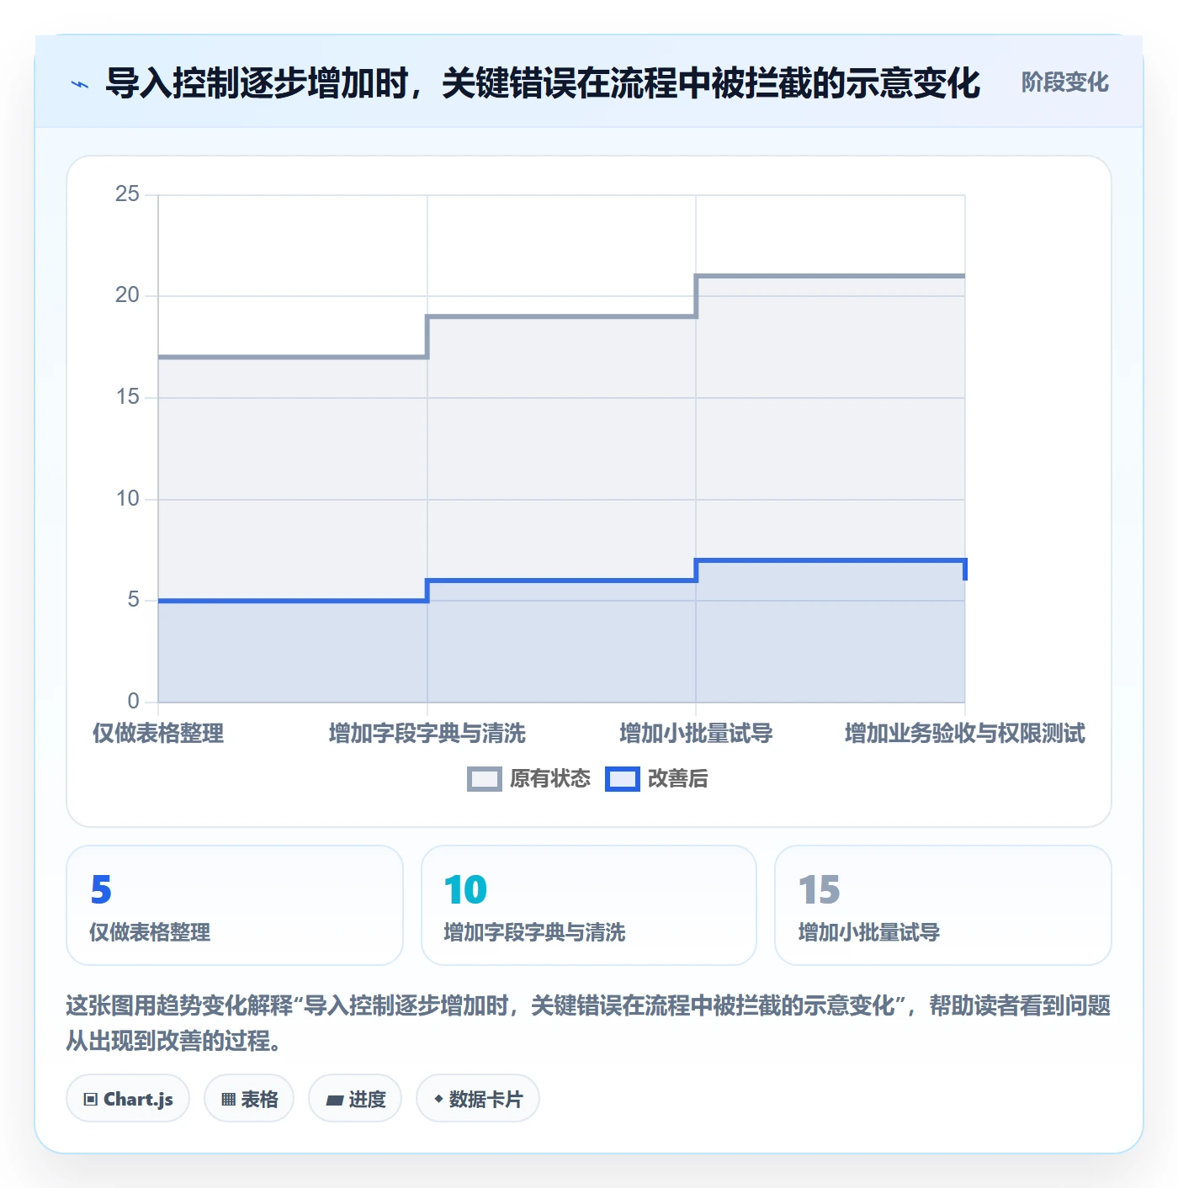Click the gray step line at value 21
Screen dimensions: 1178x1188
pyautogui.click(x=830, y=276)
